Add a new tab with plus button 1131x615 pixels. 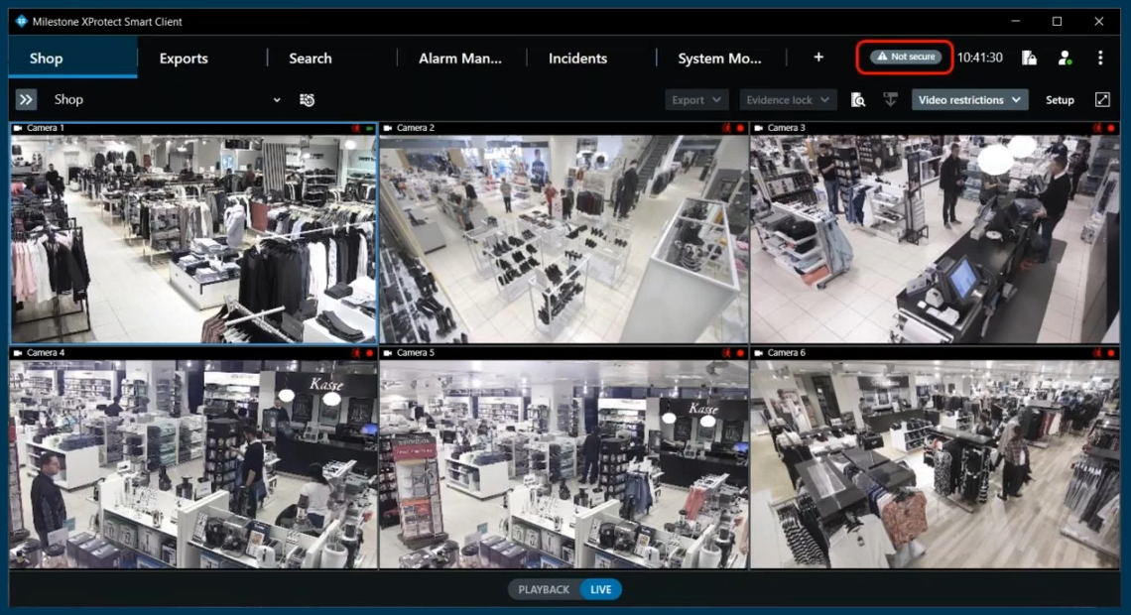(818, 58)
